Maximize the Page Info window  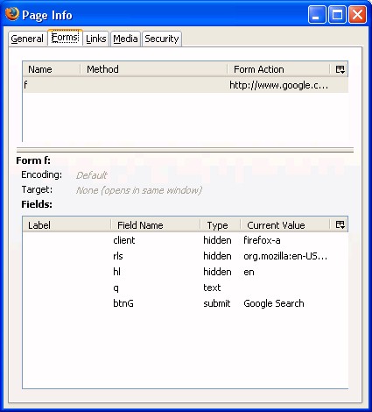337,15
